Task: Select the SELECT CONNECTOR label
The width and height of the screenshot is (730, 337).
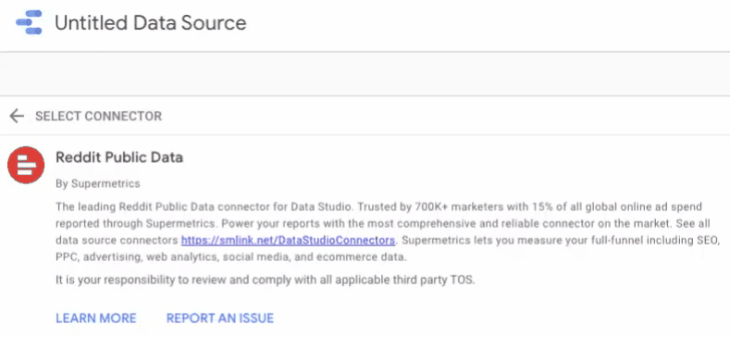Action: (99, 116)
